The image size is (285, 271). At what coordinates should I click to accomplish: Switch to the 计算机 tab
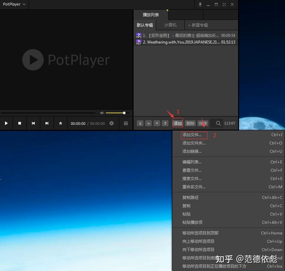(170, 25)
